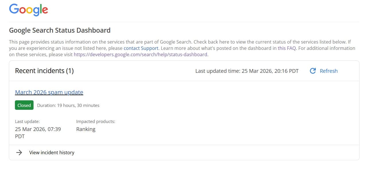Select the View incident history text

[x=52, y=153]
